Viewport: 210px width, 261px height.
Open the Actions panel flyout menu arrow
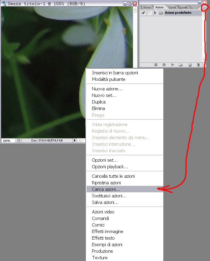pyautogui.click(x=204, y=8)
